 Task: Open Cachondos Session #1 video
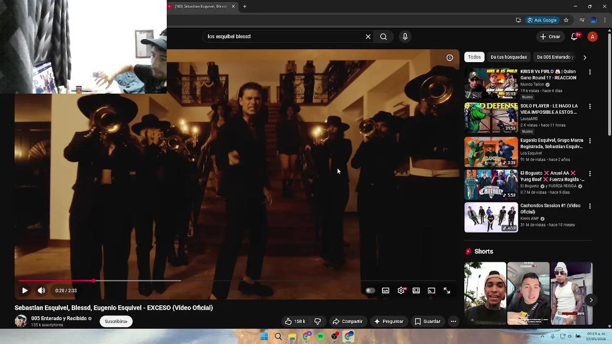(491, 217)
